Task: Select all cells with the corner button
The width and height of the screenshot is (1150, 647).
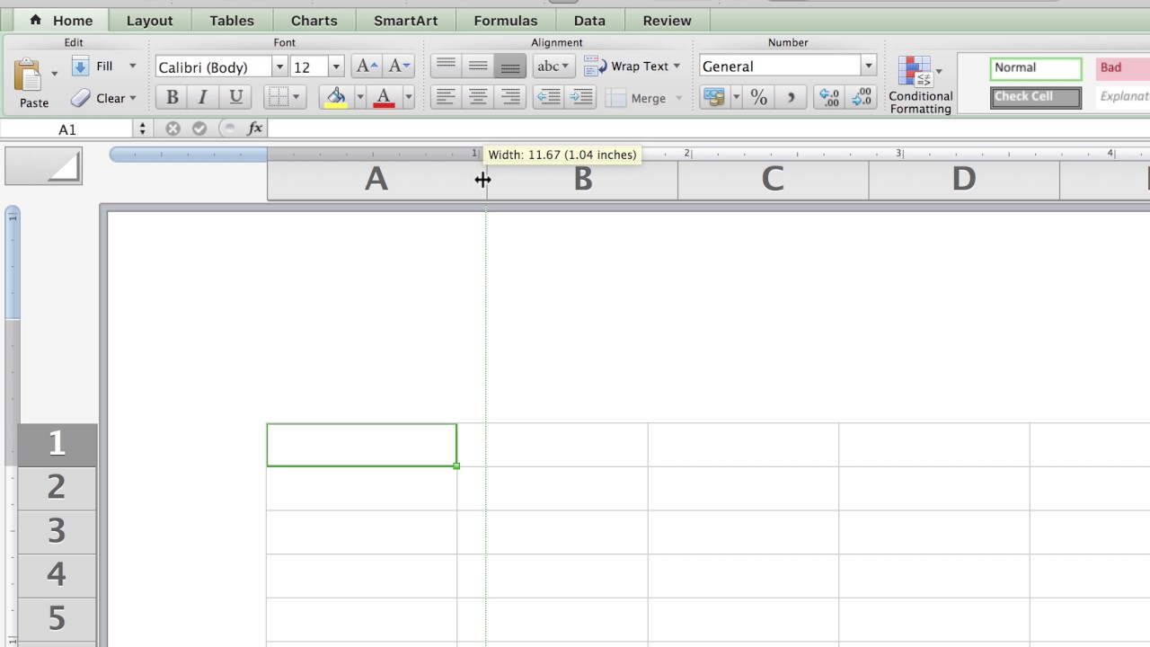Action: click(x=44, y=166)
